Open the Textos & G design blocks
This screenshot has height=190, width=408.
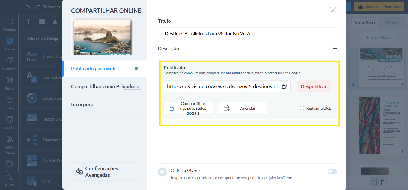pos(43,119)
